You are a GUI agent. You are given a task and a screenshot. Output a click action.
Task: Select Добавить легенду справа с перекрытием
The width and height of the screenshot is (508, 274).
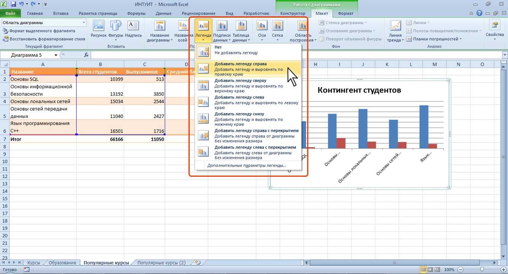tap(248, 136)
